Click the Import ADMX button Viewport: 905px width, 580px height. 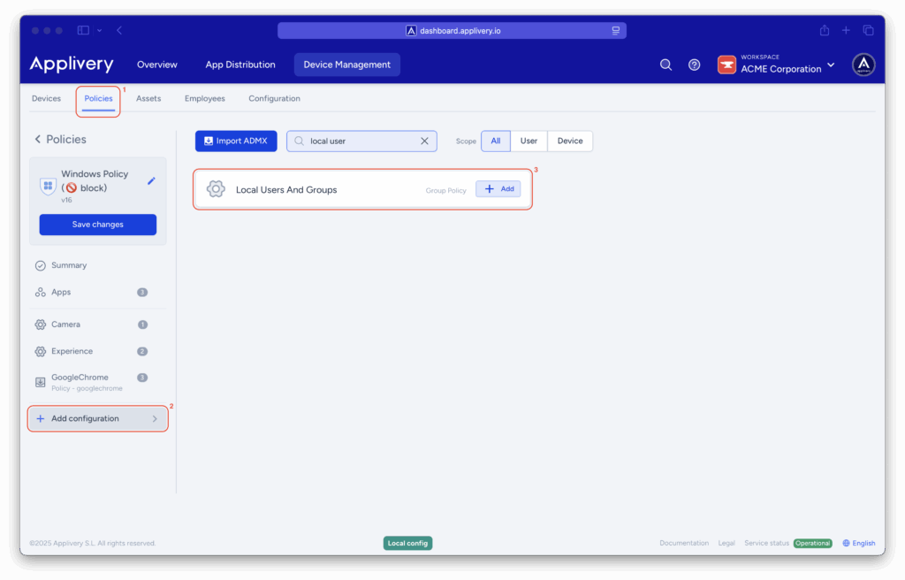pos(236,141)
